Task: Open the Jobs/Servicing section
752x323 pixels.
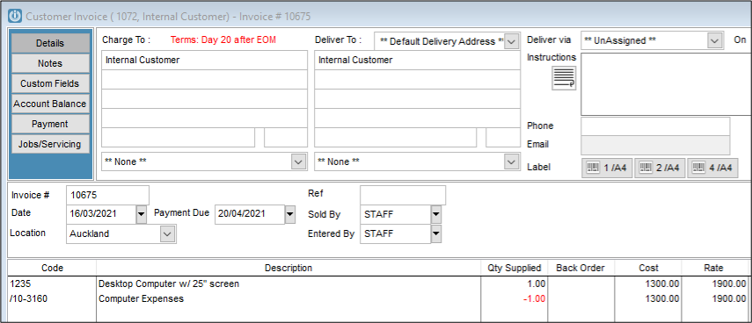Action: [50, 144]
